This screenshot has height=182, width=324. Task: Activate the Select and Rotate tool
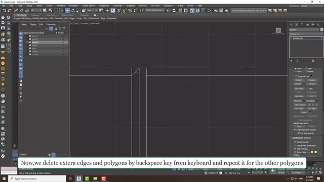click(73, 10)
